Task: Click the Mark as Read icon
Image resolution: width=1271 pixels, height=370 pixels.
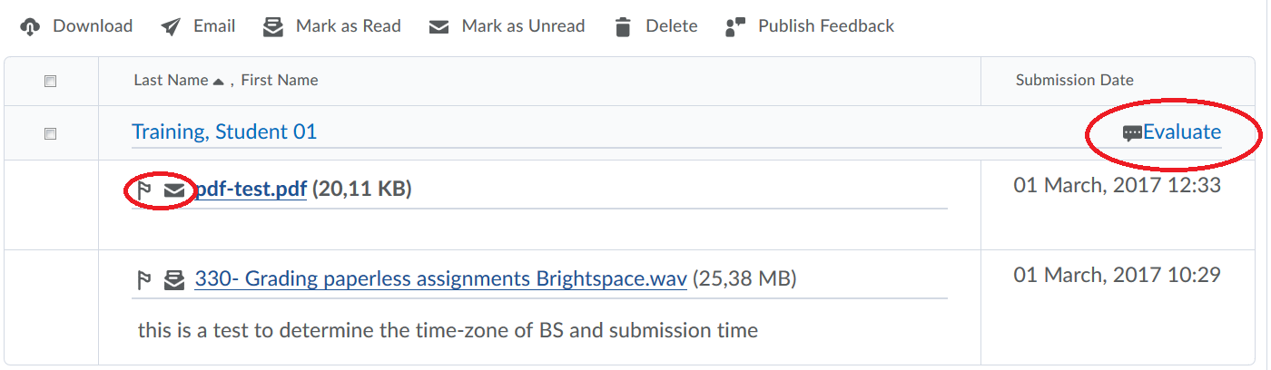Action: (273, 27)
